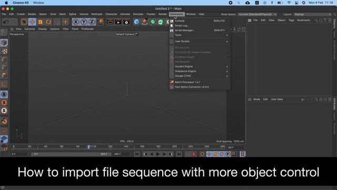Click the Spline Pen tool icon
The height and width of the screenshot is (190, 337).
pyautogui.click(x=145, y=22)
